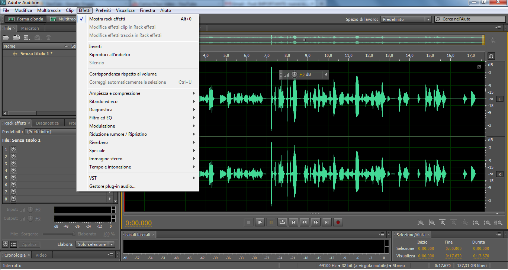Toggle the rack list view button
Viewport: 508px width, 270px height.
click(13, 244)
